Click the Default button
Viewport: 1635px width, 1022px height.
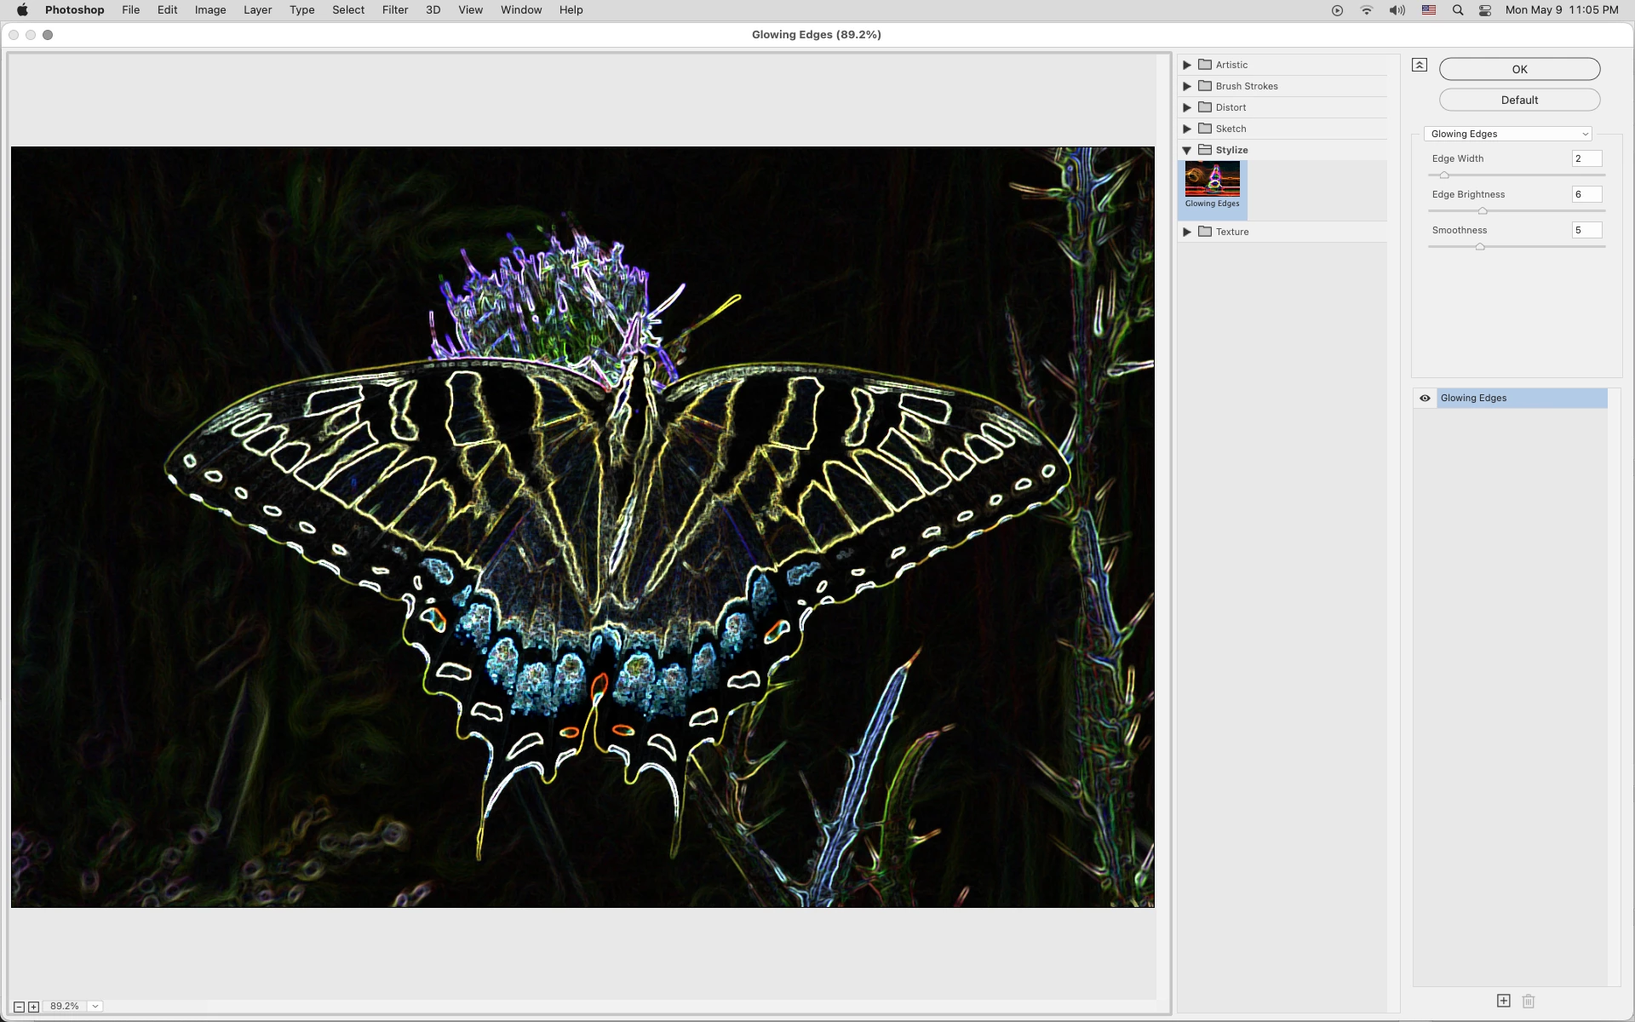tap(1519, 100)
